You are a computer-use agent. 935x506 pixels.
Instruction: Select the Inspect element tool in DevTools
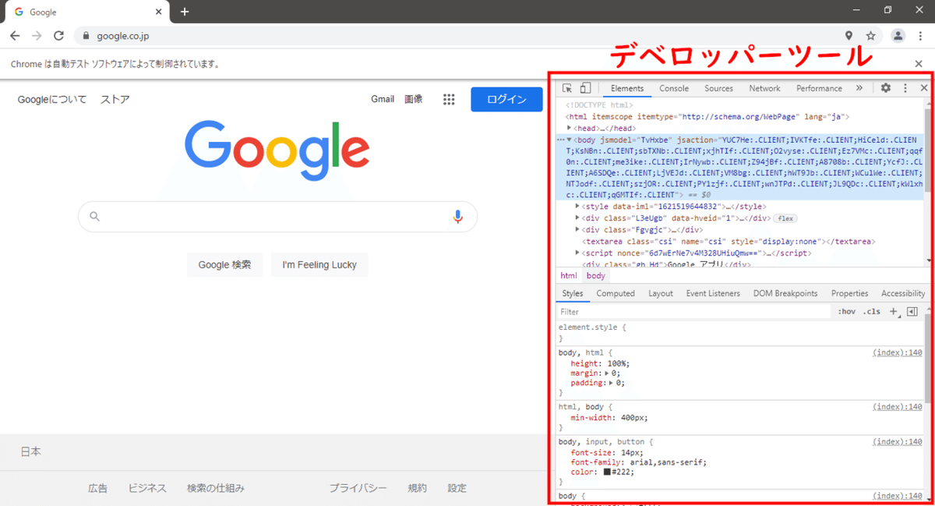tap(567, 87)
